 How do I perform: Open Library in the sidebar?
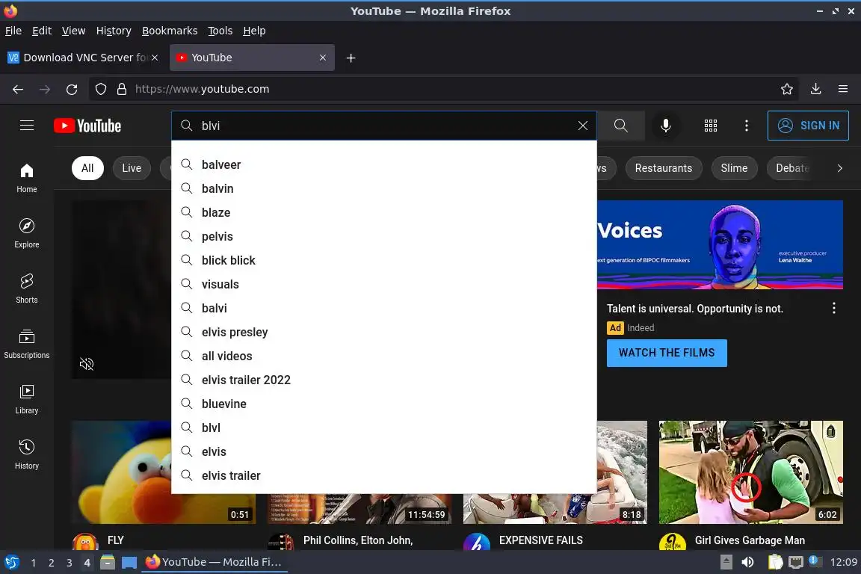pos(27,399)
